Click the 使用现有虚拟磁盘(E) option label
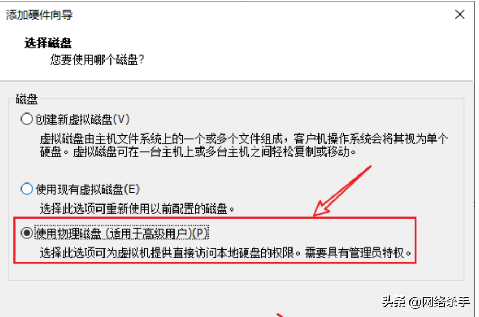This screenshot has width=479, height=317. point(88,189)
